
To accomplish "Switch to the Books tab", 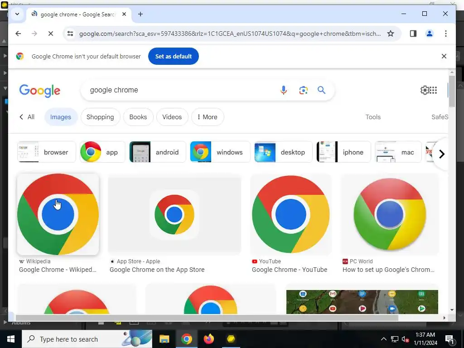I will pos(138,117).
